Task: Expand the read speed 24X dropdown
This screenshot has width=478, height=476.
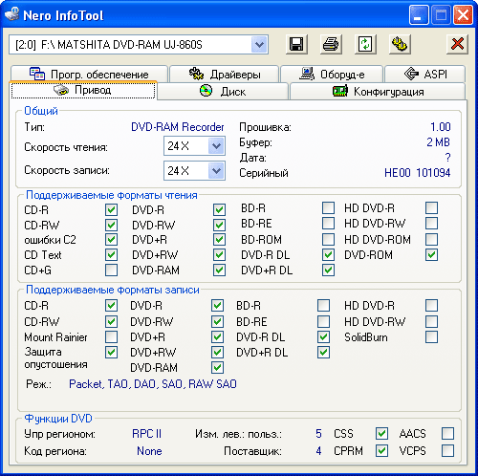Action: tap(216, 146)
